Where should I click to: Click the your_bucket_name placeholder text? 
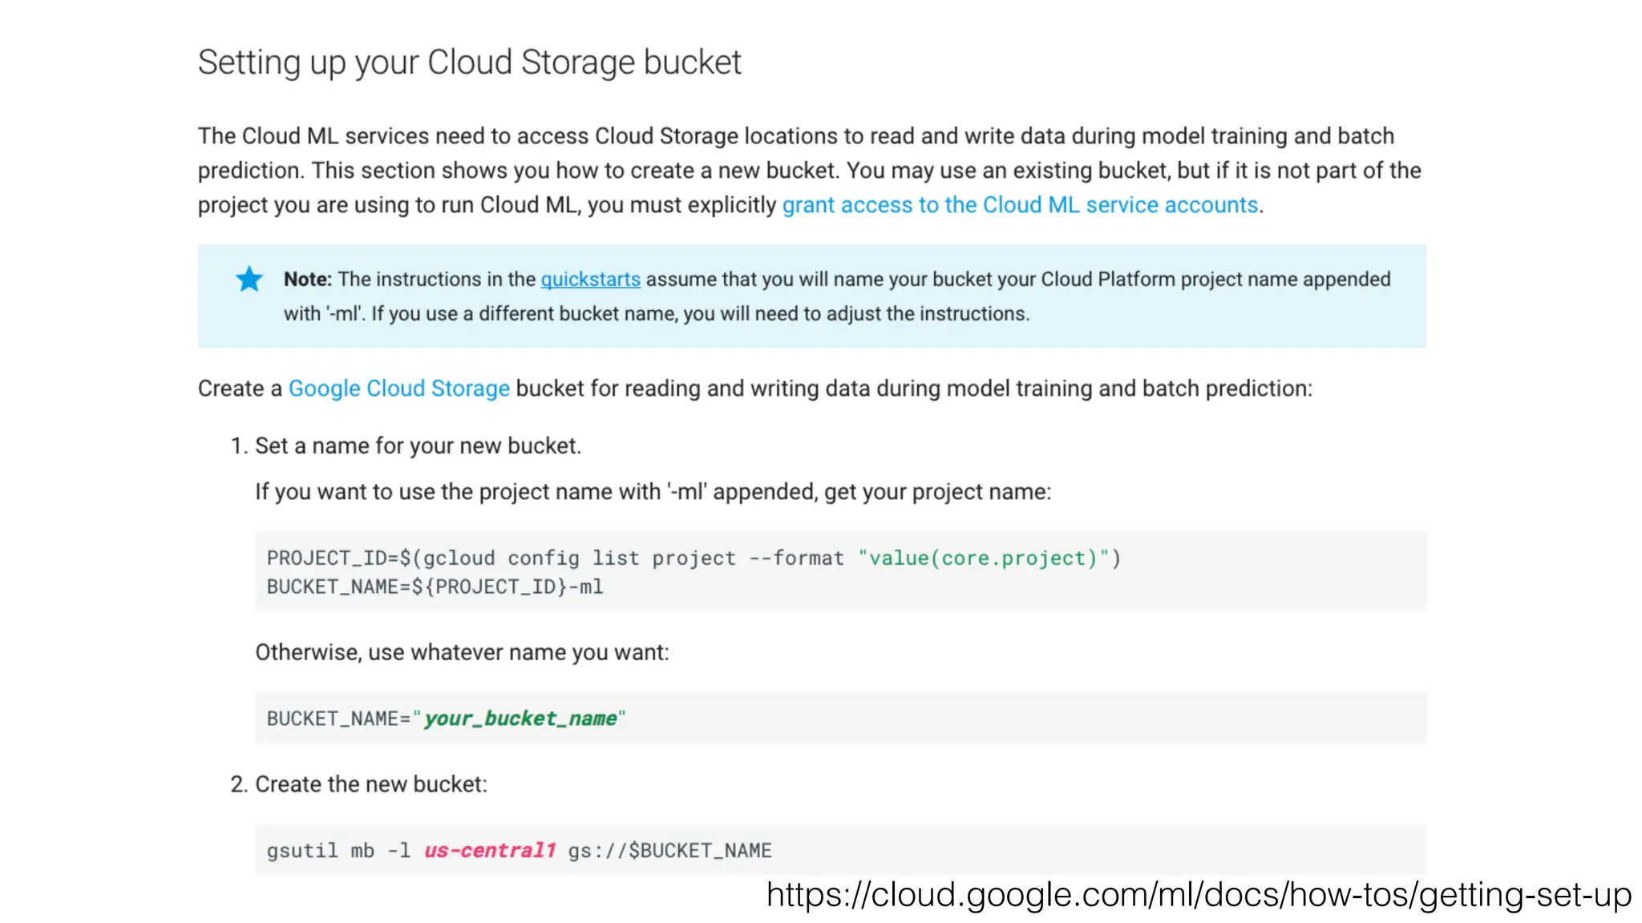coord(520,719)
